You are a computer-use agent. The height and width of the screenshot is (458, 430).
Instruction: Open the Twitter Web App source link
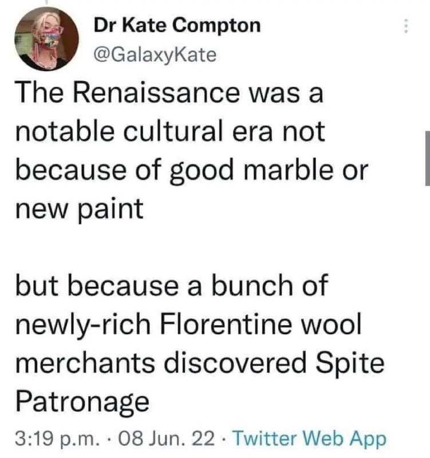pos(310,439)
